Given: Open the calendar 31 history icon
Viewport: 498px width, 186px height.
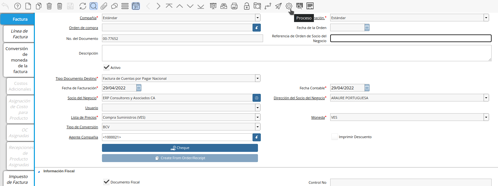Looking at the screenshot, I should coord(136,6).
